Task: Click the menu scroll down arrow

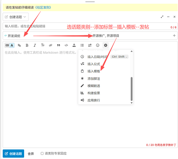Action: 132,103
